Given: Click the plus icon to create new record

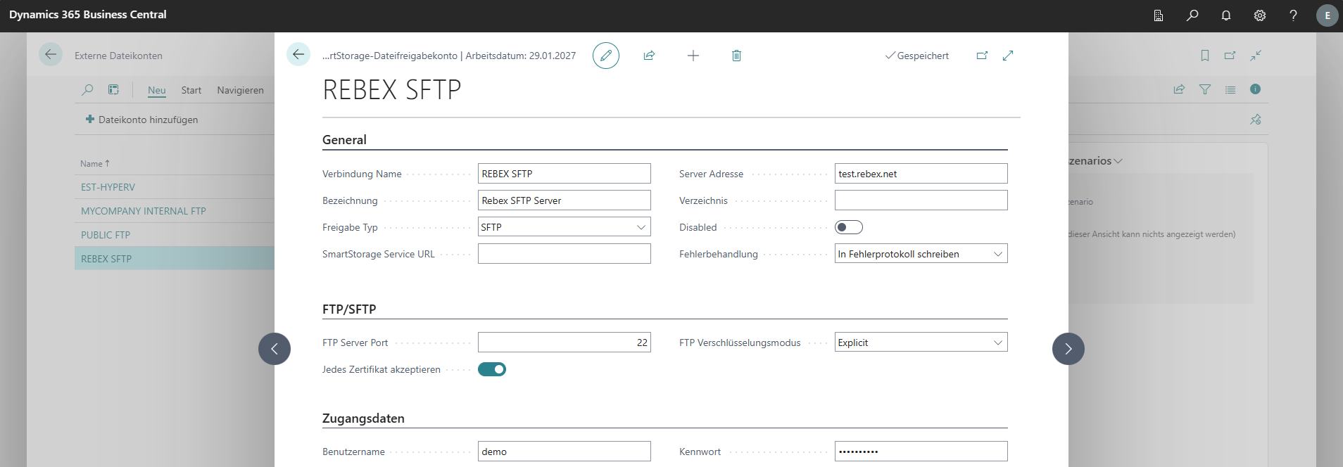Looking at the screenshot, I should coord(693,56).
